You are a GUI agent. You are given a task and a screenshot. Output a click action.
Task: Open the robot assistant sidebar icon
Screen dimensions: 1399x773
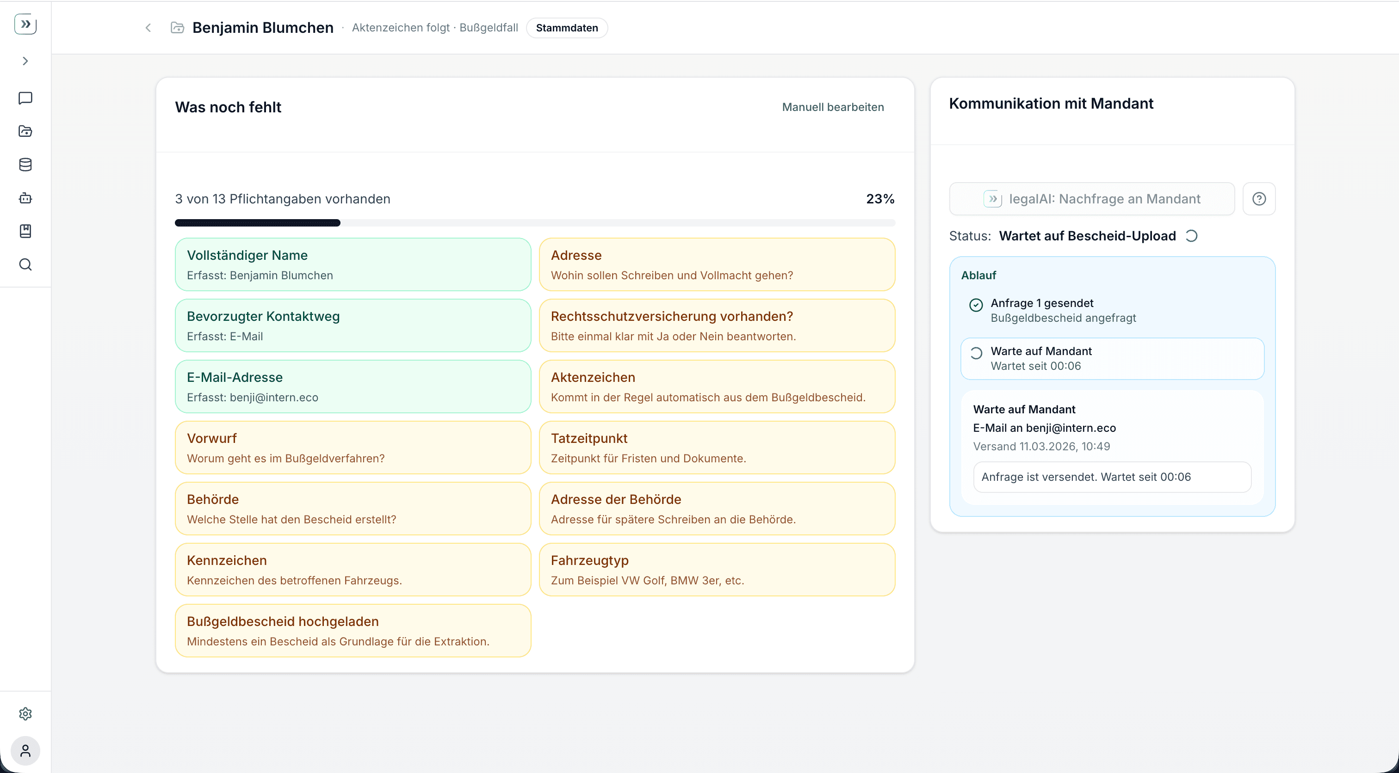coord(25,198)
